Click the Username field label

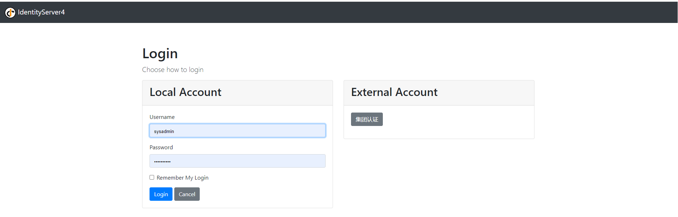(162, 117)
